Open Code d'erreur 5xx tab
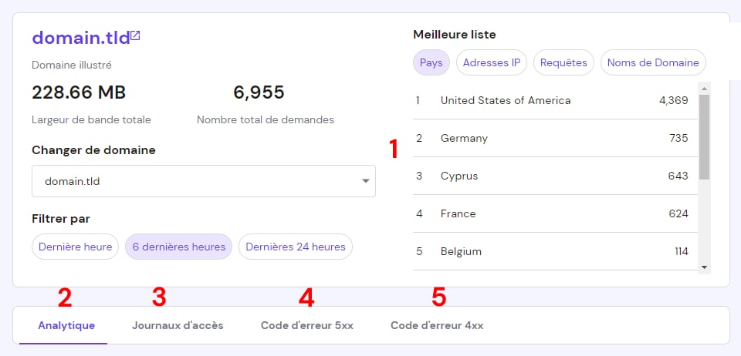 click(307, 325)
